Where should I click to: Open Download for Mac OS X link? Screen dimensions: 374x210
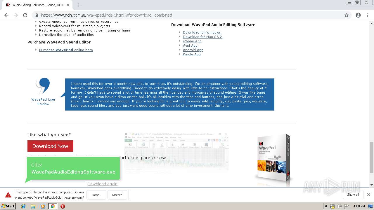(x=202, y=37)
